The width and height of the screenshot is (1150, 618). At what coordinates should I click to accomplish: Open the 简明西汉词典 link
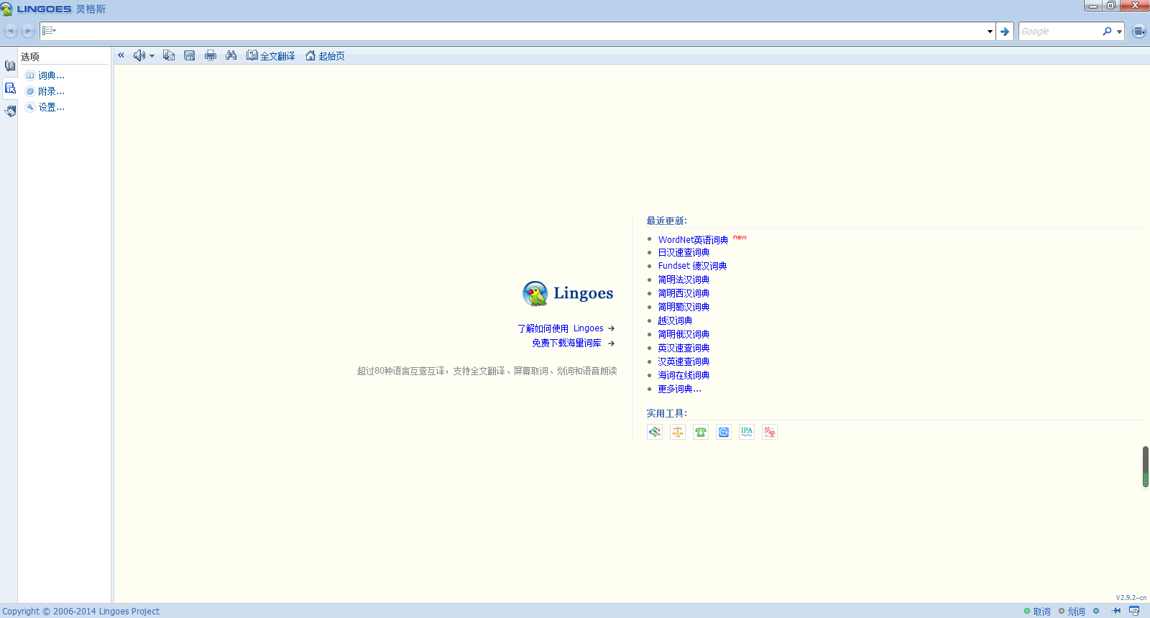coord(684,293)
